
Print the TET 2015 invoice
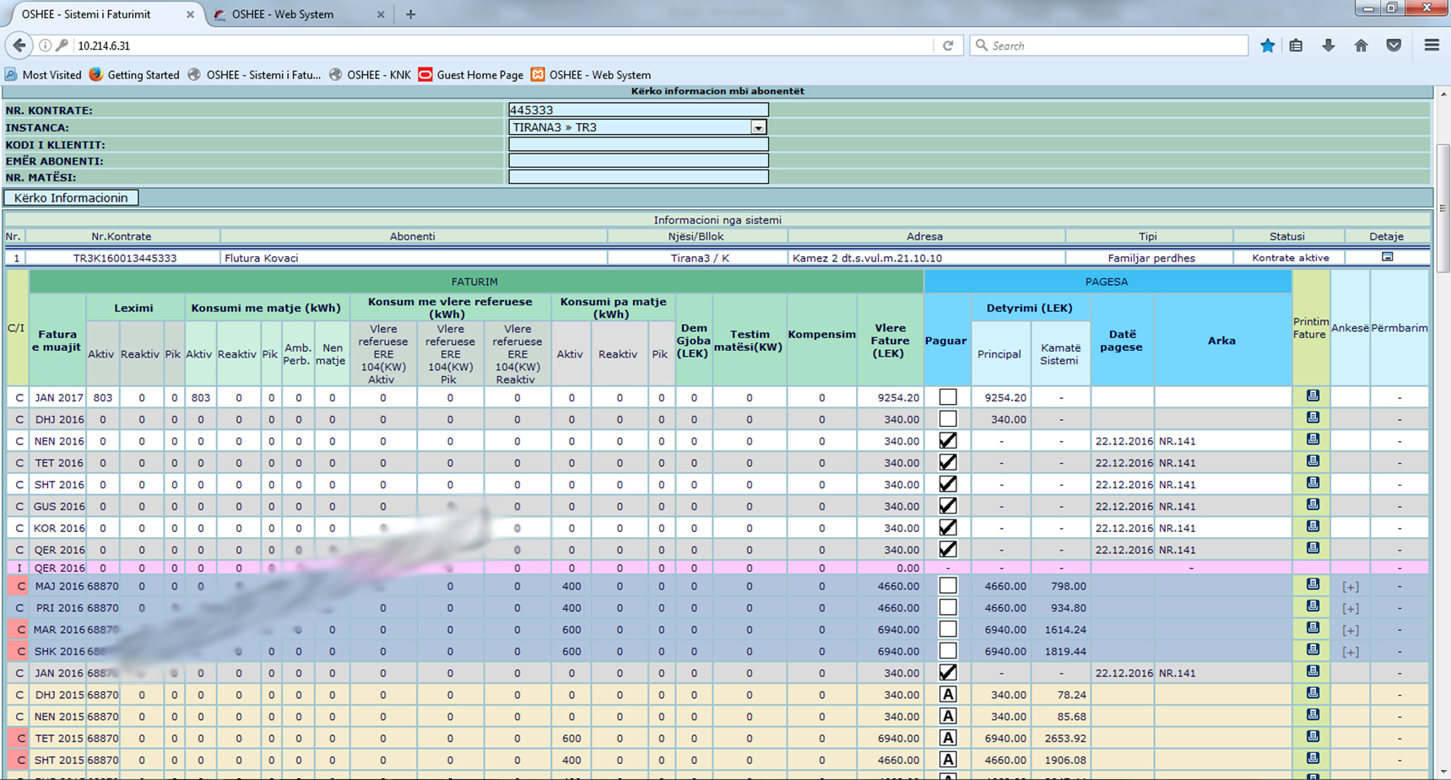point(1313,736)
